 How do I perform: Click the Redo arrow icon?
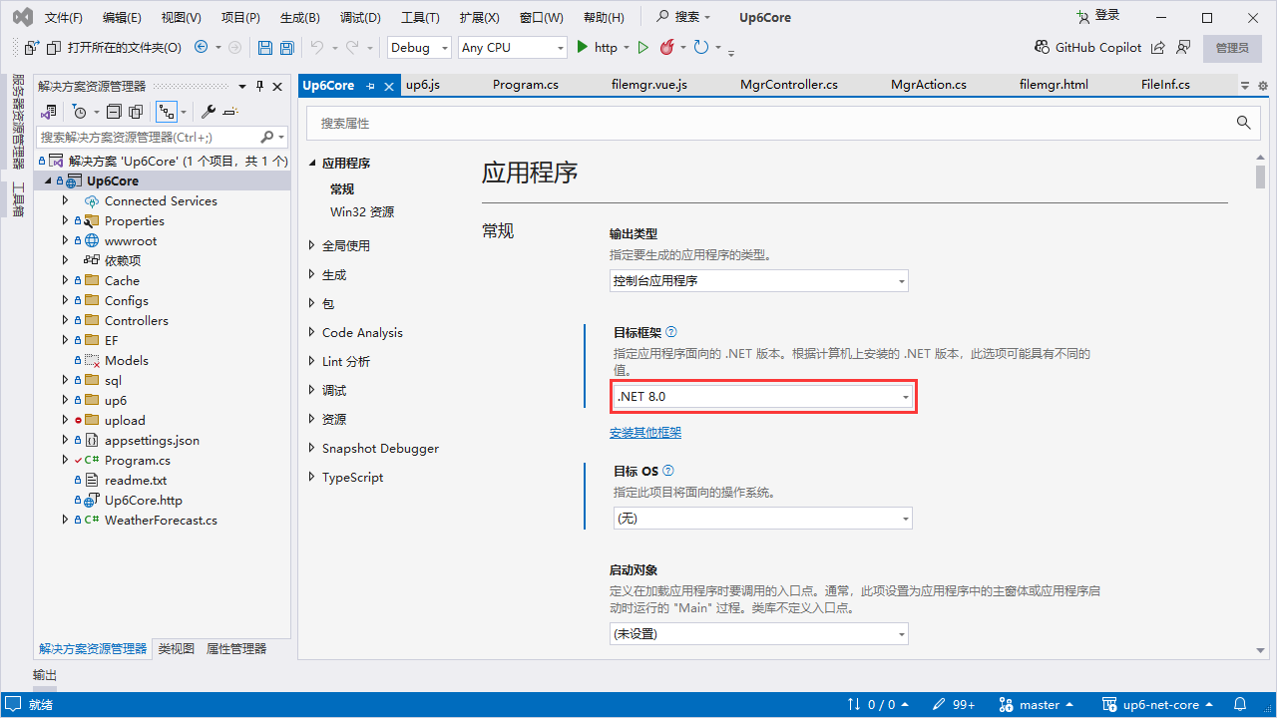click(x=352, y=47)
